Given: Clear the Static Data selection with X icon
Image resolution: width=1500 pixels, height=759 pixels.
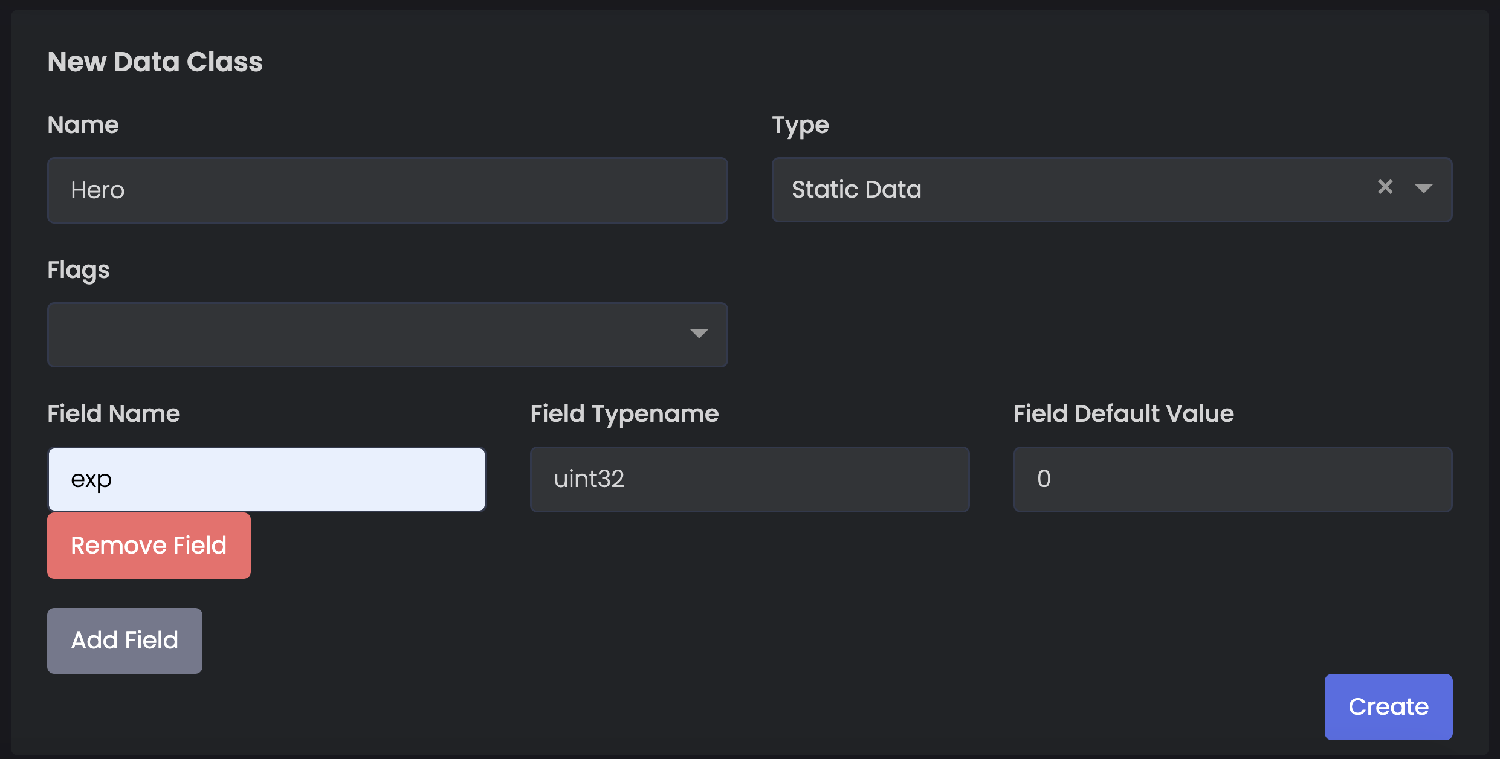Looking at the screenshot, I should (1385, 187).
